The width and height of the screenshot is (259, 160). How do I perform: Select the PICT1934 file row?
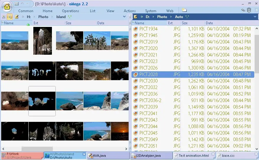point(193,29)
